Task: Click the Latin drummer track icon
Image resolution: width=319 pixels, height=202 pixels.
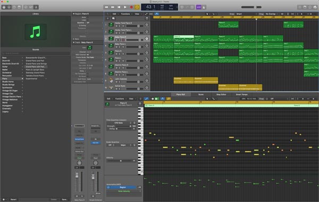Action: click(111, 80)
